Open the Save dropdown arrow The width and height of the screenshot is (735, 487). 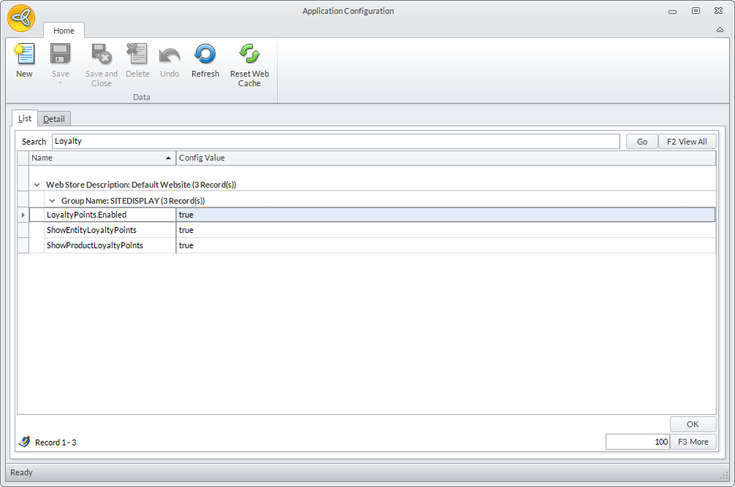tap(61, 83)
